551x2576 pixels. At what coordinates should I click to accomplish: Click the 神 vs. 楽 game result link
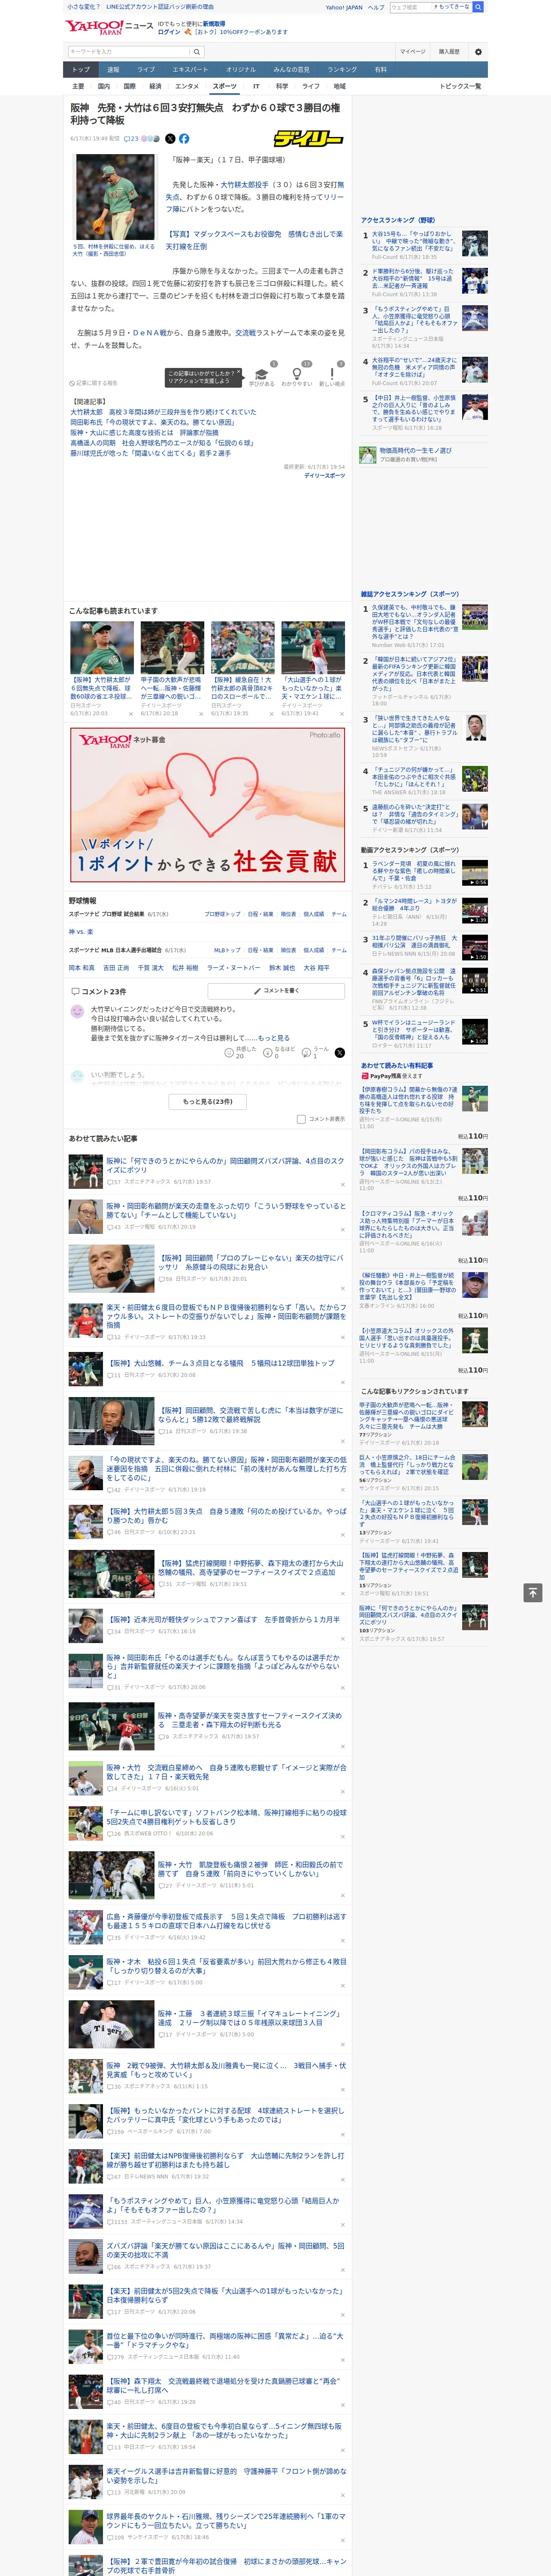click(81, 932)
